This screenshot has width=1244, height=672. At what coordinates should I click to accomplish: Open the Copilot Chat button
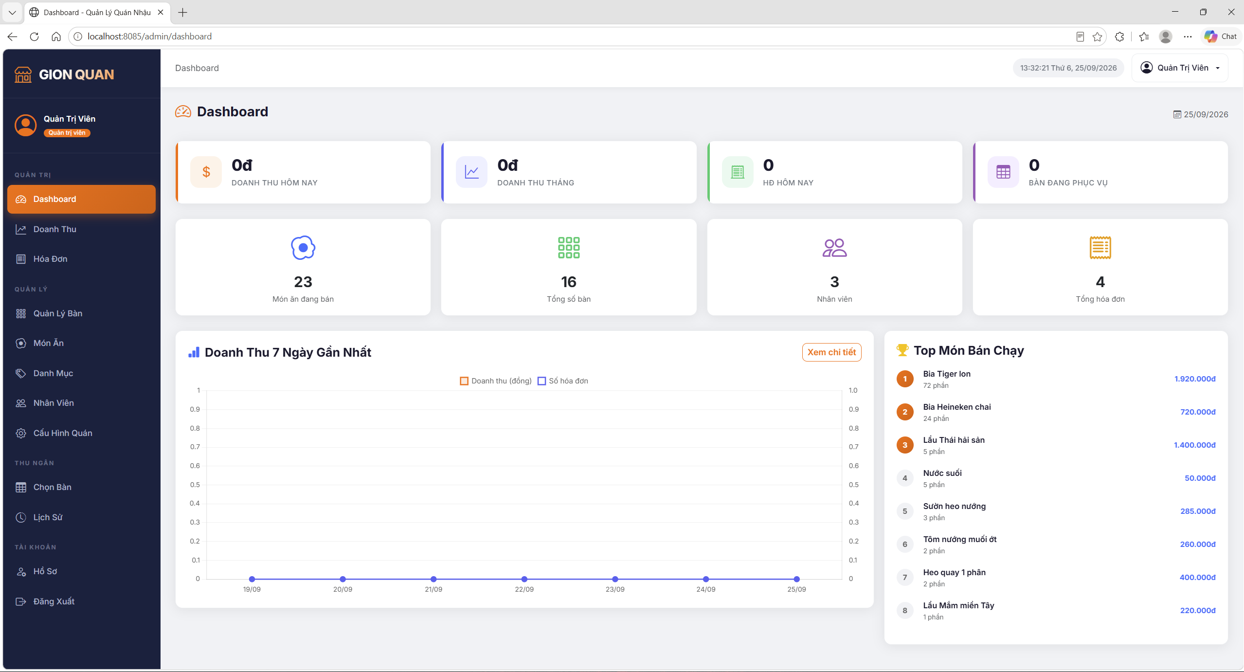point(1221,36)
